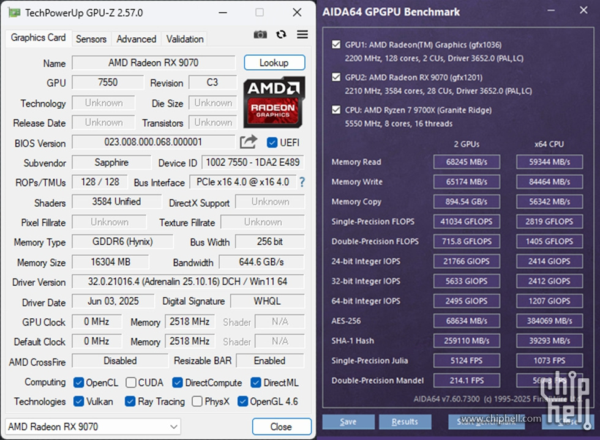The height and width of the screenshot is (440, 600).
Task: Toggle the OpenCL checkbox
Action: point(79,382)
